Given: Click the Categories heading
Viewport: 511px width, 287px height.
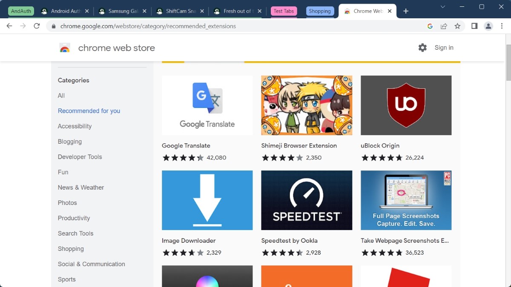Looking at the screenshot, I should coord(74,80).
